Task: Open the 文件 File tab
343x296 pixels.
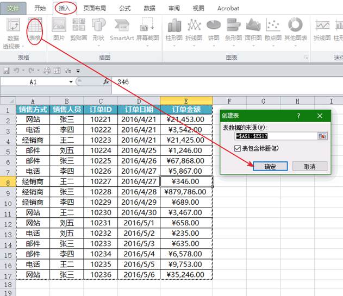Action: pos(13,8)
